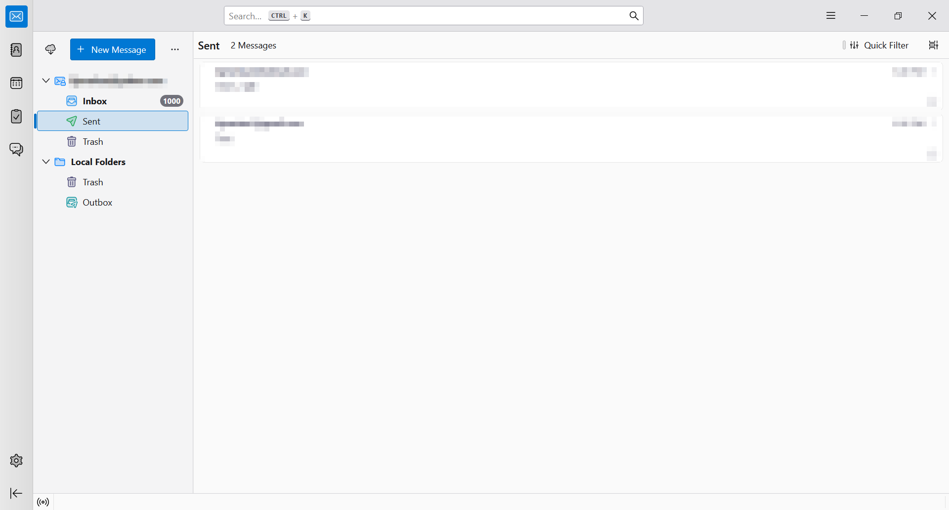
Task: Collapse the Local Folders tree
Action: pos(46,162)
